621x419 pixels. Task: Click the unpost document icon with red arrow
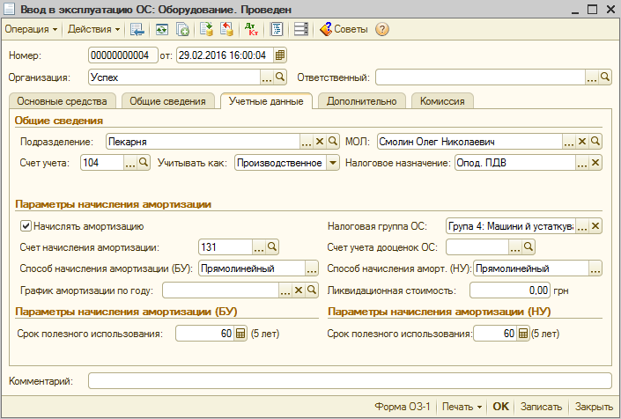[227, 29]
